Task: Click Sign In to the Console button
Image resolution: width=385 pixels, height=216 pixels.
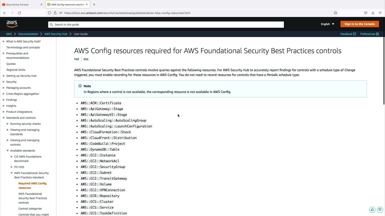Action: click(359, 24)
